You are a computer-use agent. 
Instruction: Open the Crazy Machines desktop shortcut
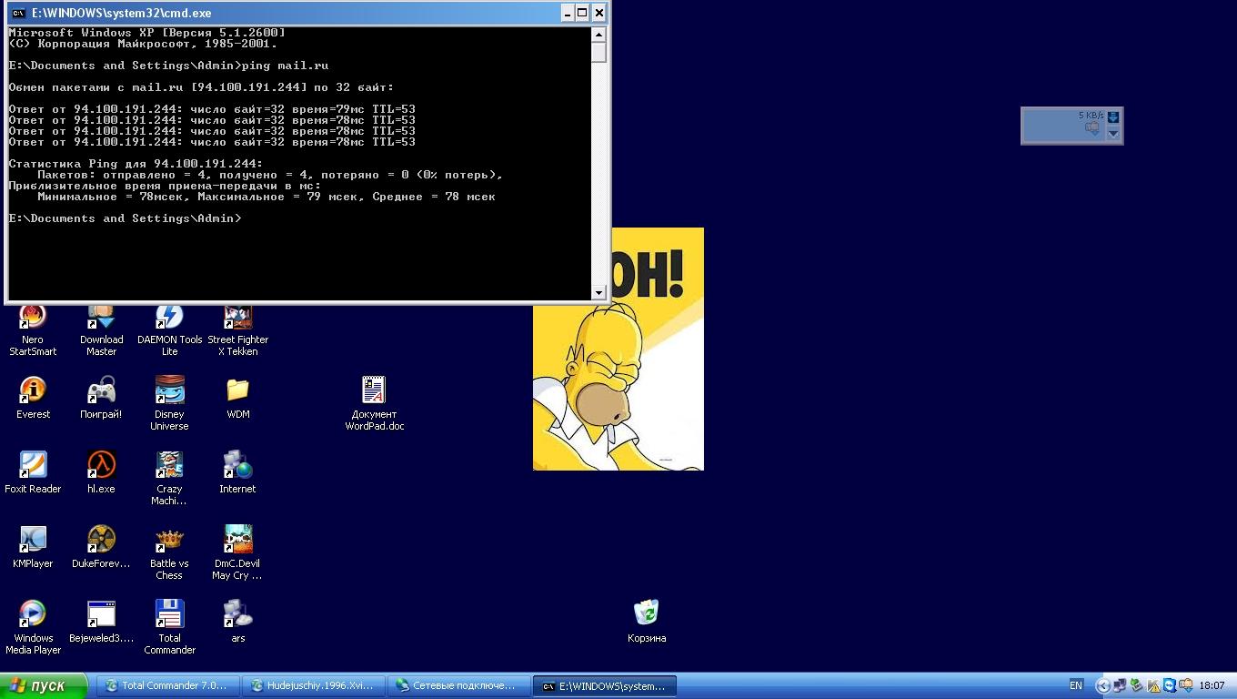tap(169, 478)
